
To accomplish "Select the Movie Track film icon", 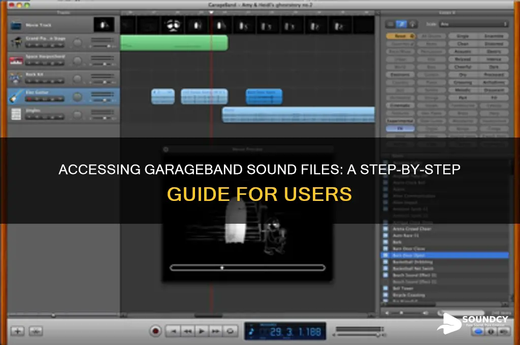I will (16, 25).
